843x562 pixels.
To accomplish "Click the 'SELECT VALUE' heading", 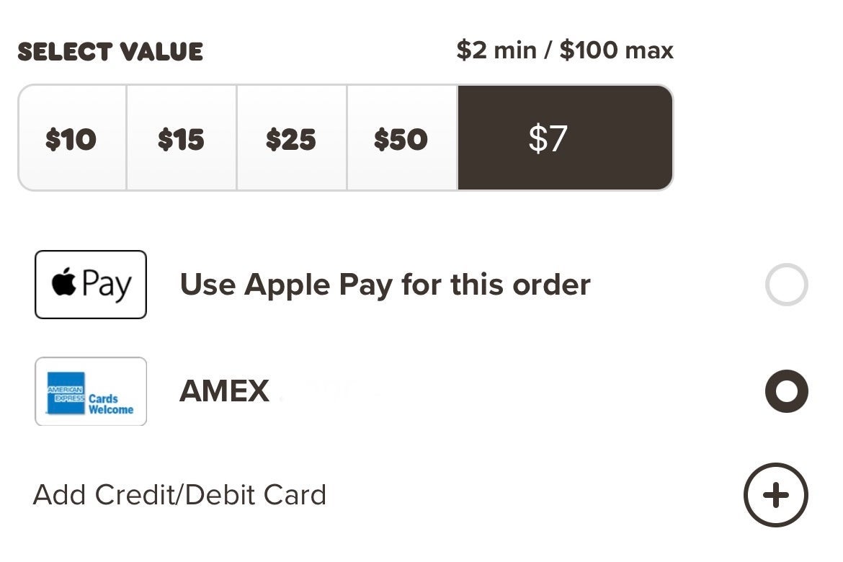I will (110, 52).
